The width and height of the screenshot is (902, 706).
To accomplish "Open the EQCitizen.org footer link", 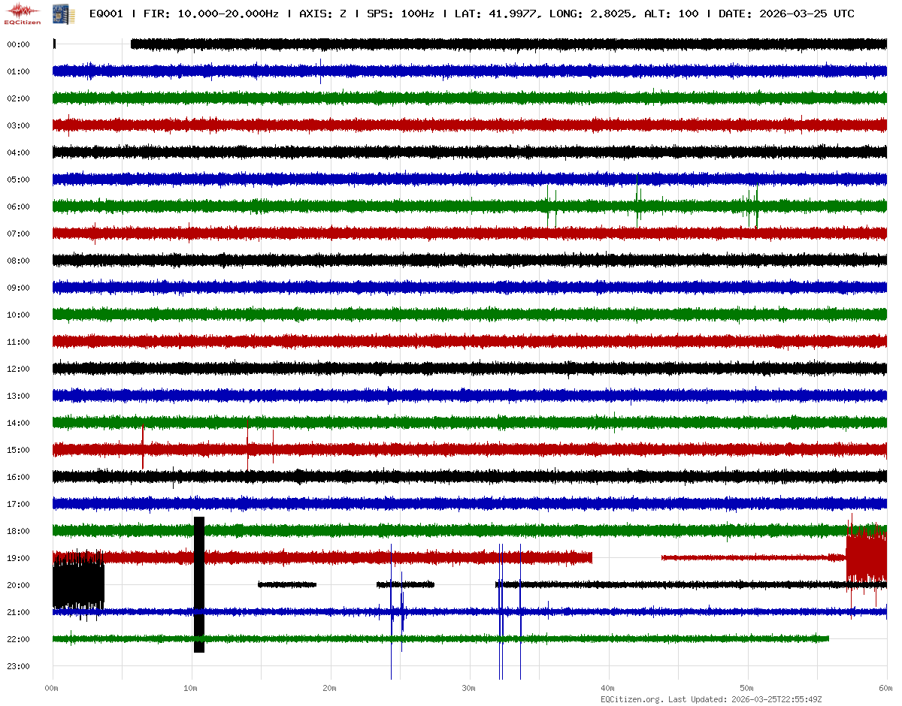I will click(x=632, y=699).
